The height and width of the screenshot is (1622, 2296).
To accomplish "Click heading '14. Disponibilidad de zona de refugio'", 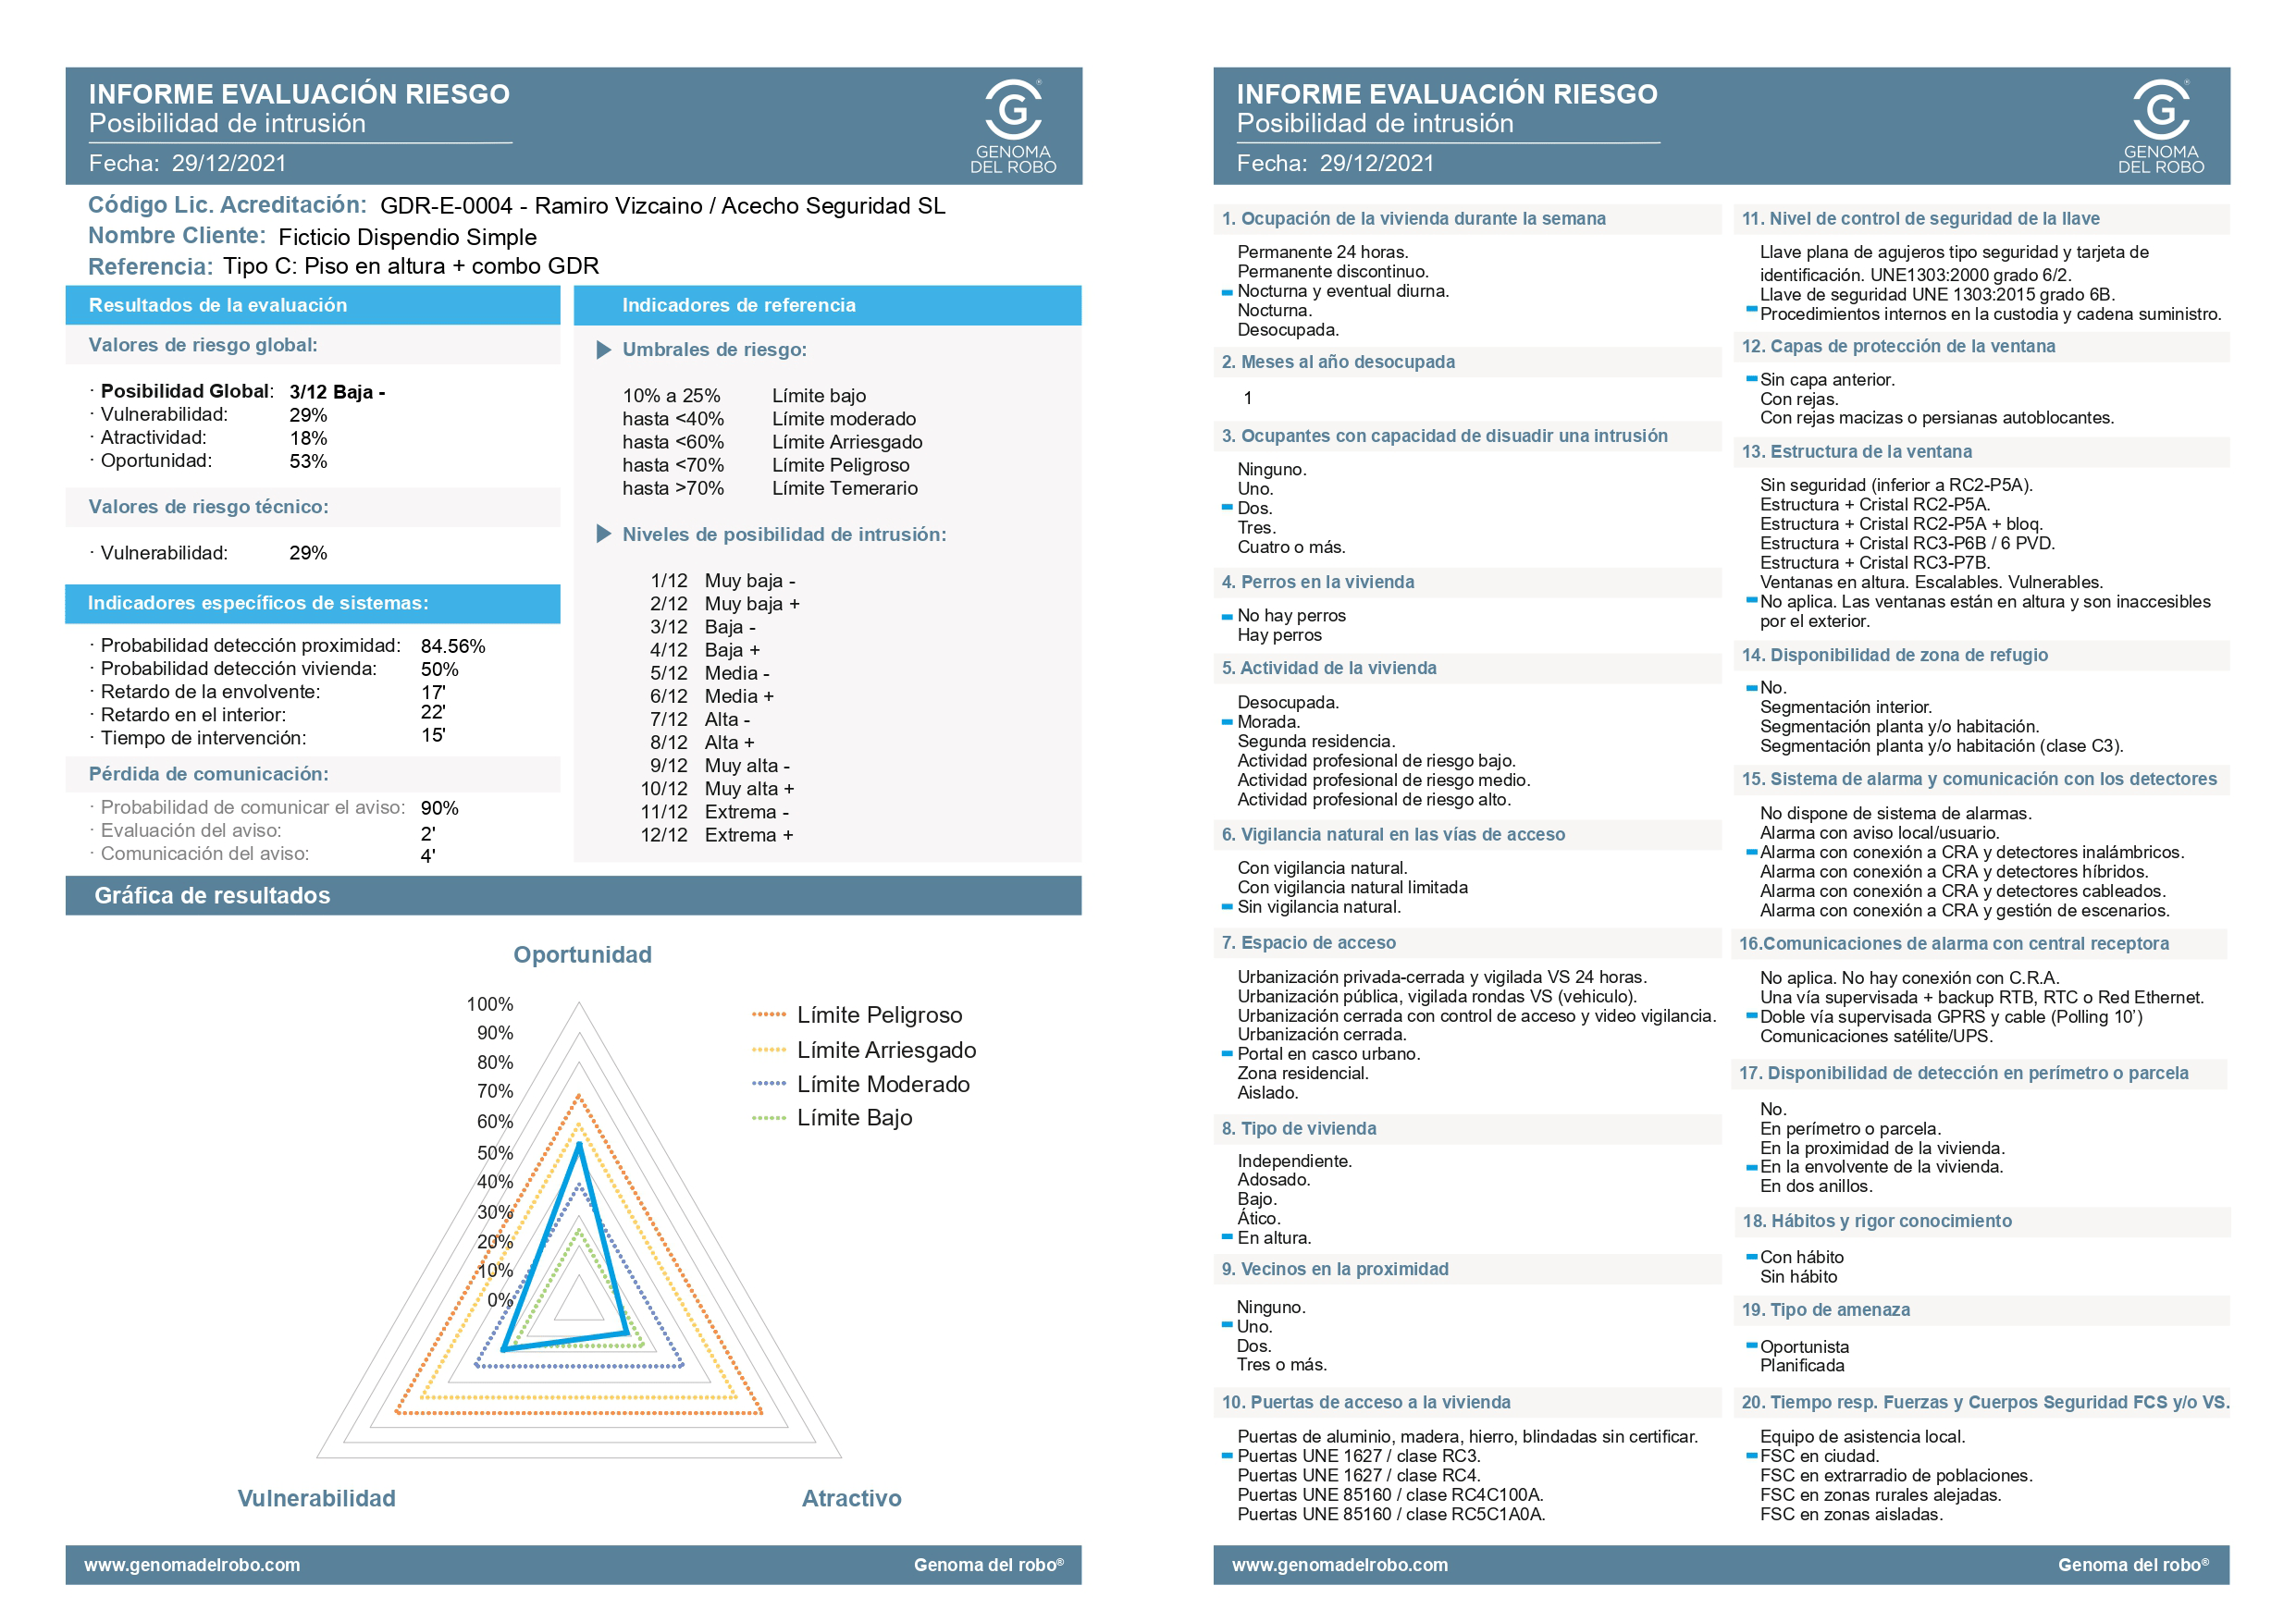I will click(1894, 656).
